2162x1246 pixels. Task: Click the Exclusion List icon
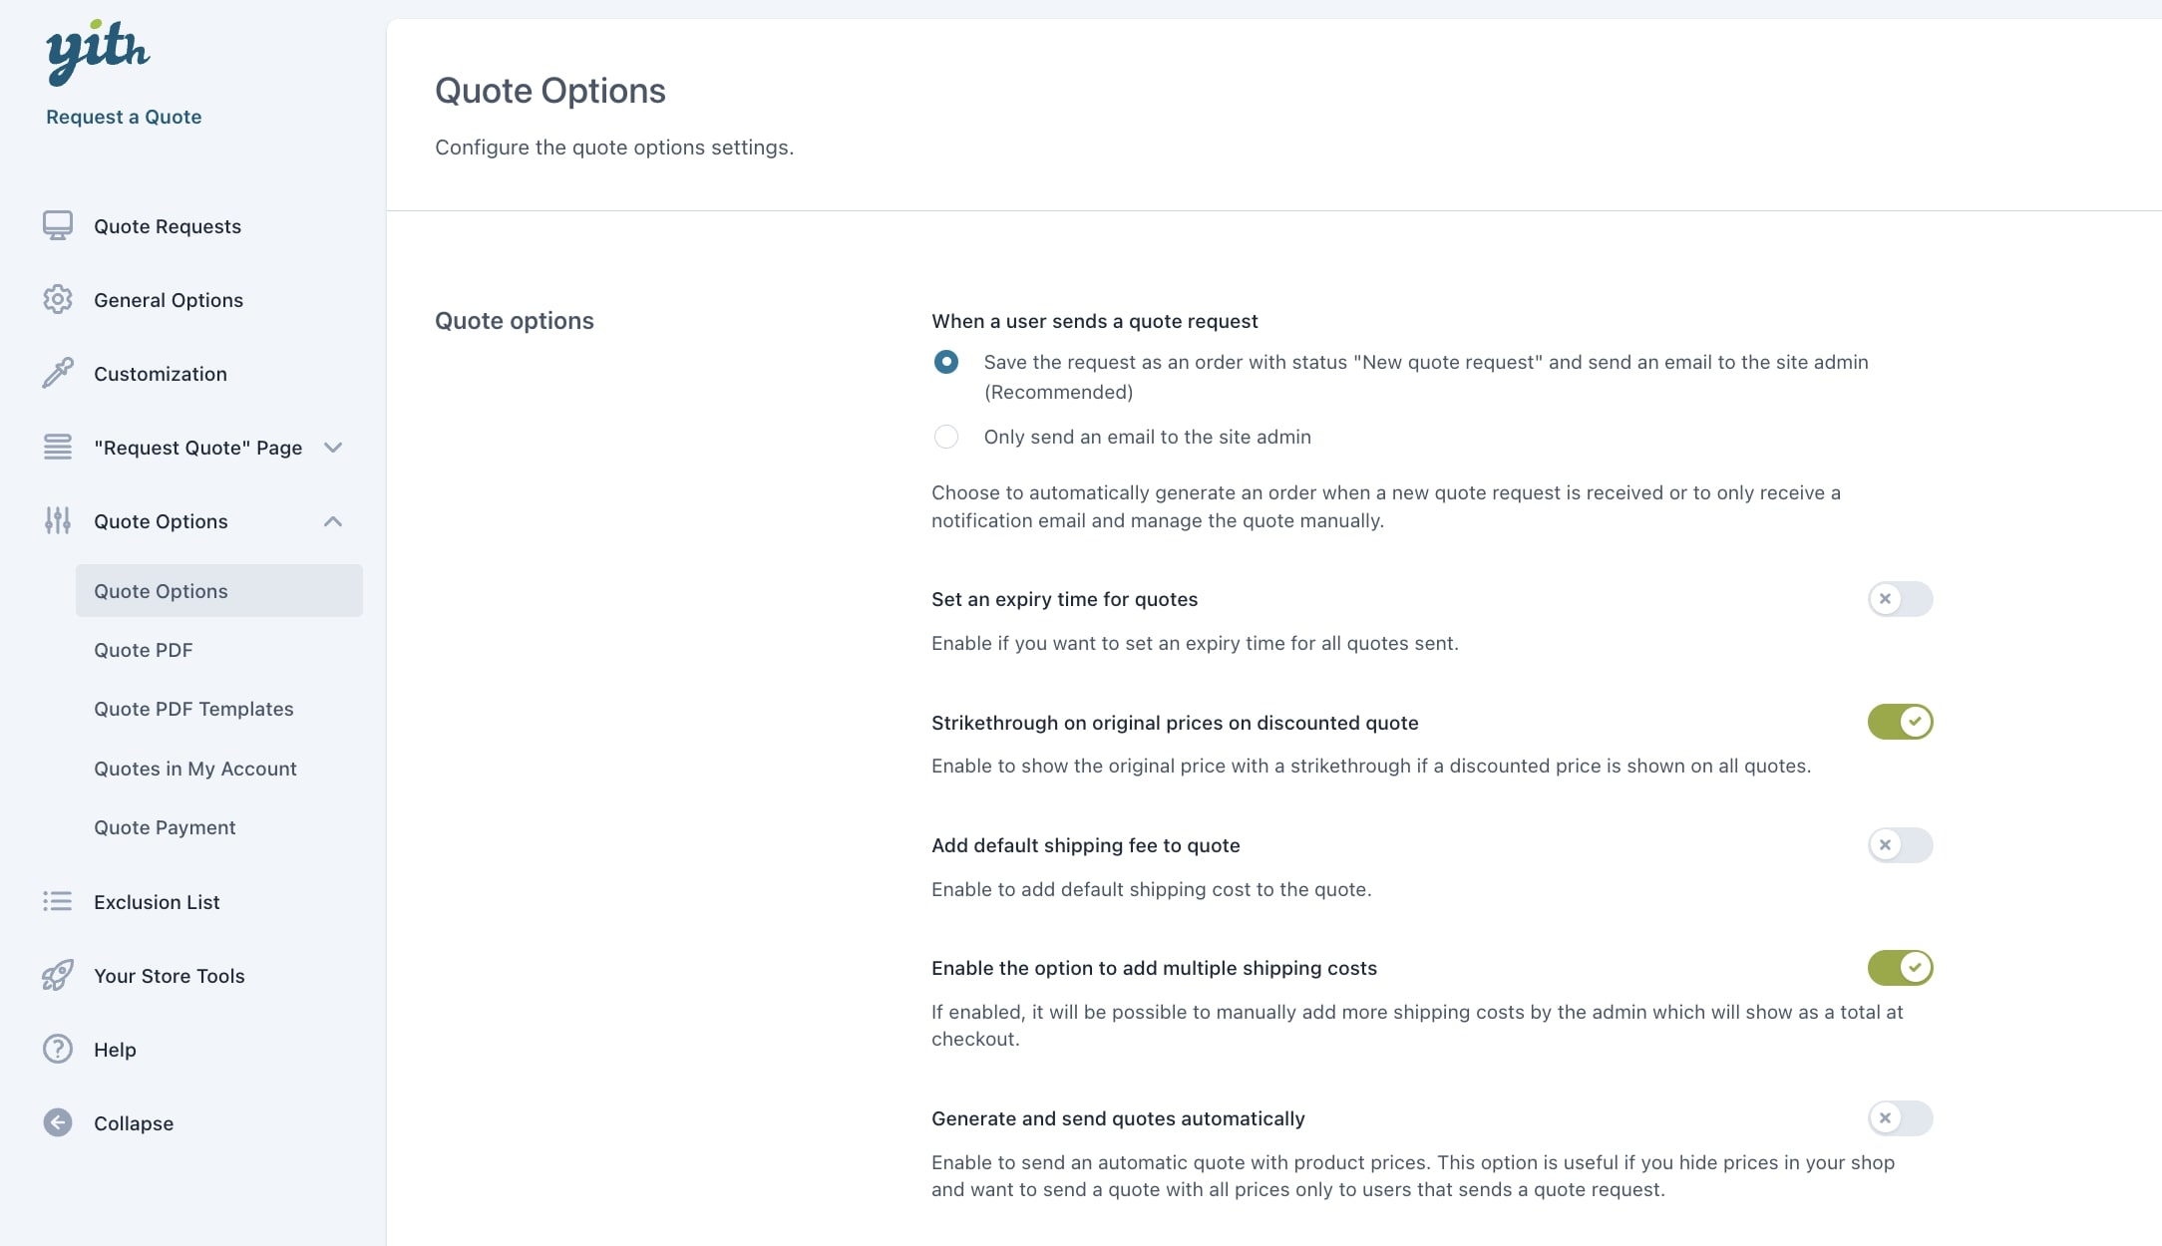[58, 902]
